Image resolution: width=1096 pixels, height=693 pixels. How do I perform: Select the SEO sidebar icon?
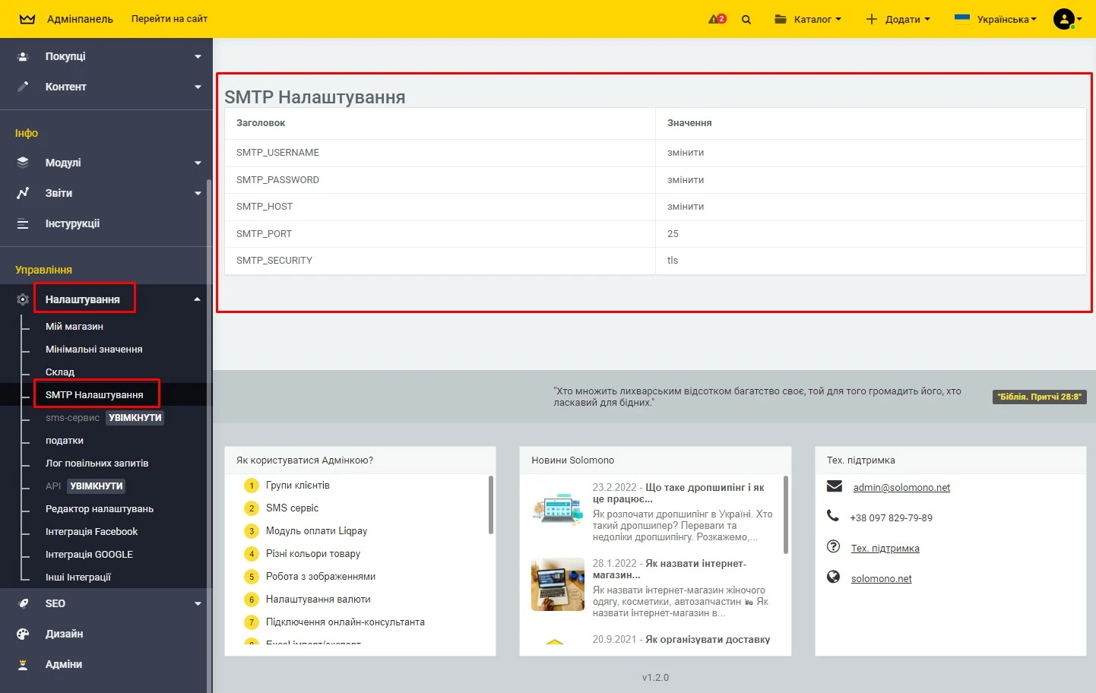23,603
